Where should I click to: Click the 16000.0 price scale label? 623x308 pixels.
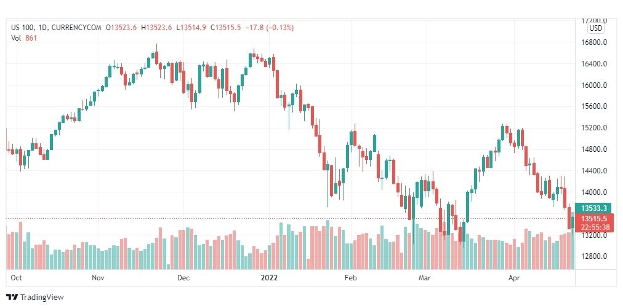coord(595,85)
